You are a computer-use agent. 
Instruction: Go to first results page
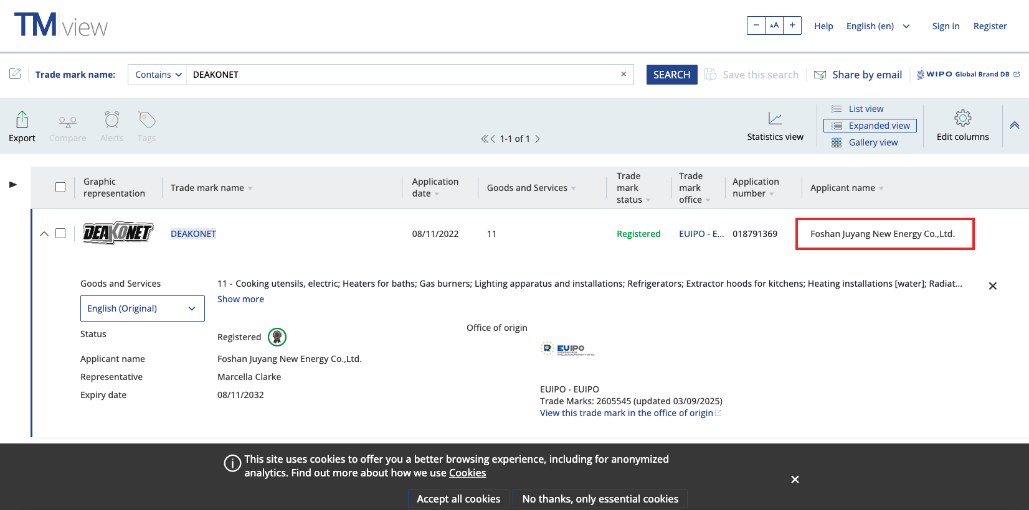(x=485, y=139)
